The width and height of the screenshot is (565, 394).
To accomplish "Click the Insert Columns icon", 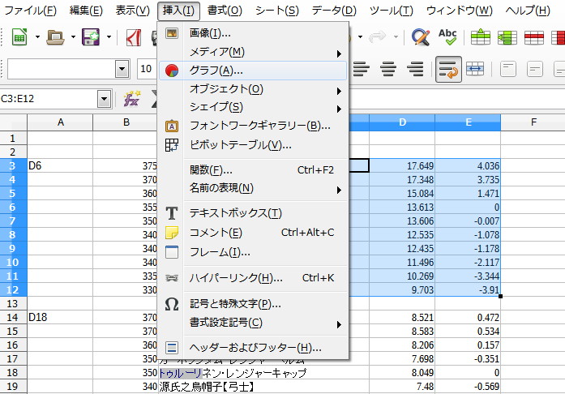I will tap(507, 37).
